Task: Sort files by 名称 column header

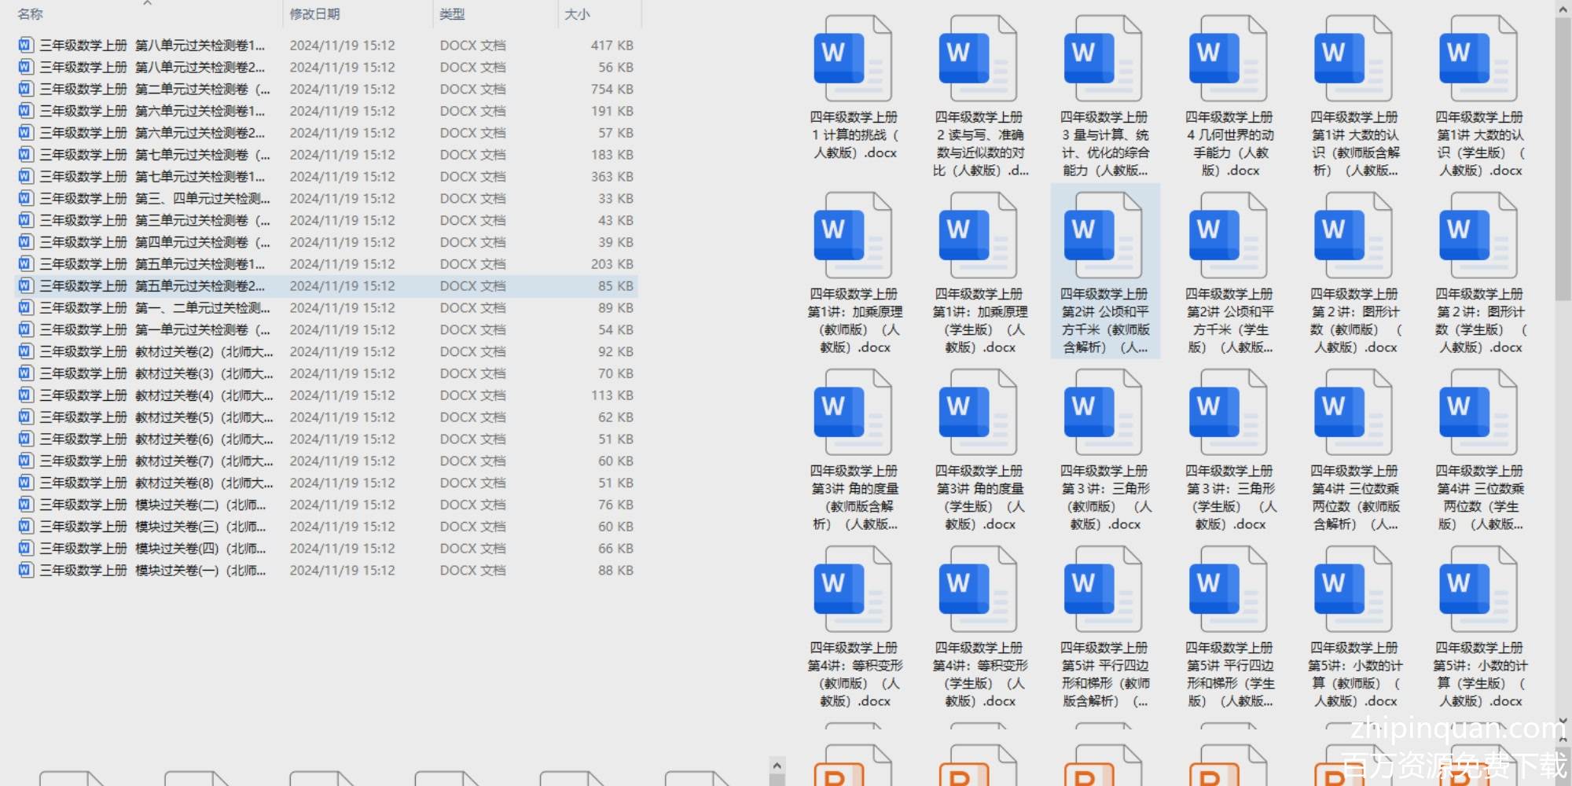Action: click(31, 14)
